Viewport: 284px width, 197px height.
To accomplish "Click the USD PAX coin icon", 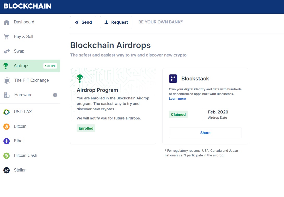I will [7, 112].
